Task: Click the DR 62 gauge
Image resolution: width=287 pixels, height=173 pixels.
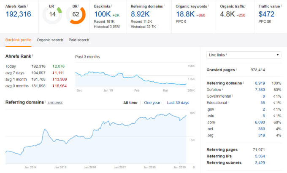Action: click(x=76, y=15)
